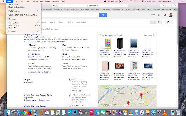Open Search tools options
Viewport: 186px width, 116px height.
[81, 22]
